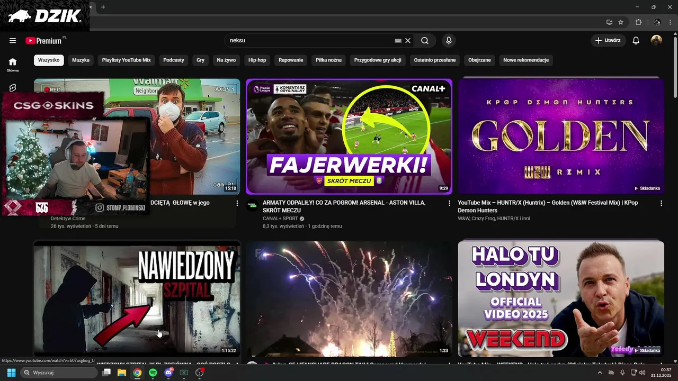The height and width of the screenshot is (381, 678).
Task: Select the Muzyka filter chip
Action: point(81,60)
